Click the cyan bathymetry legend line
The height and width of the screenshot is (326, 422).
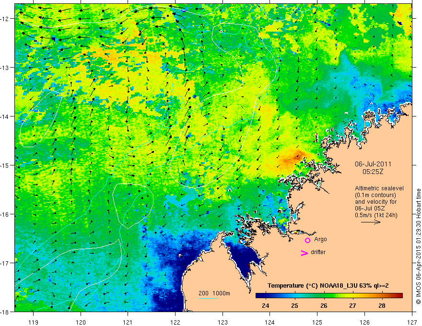[208, 298]
